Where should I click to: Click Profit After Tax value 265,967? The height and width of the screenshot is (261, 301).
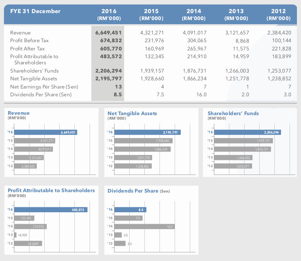click(197, 49)
